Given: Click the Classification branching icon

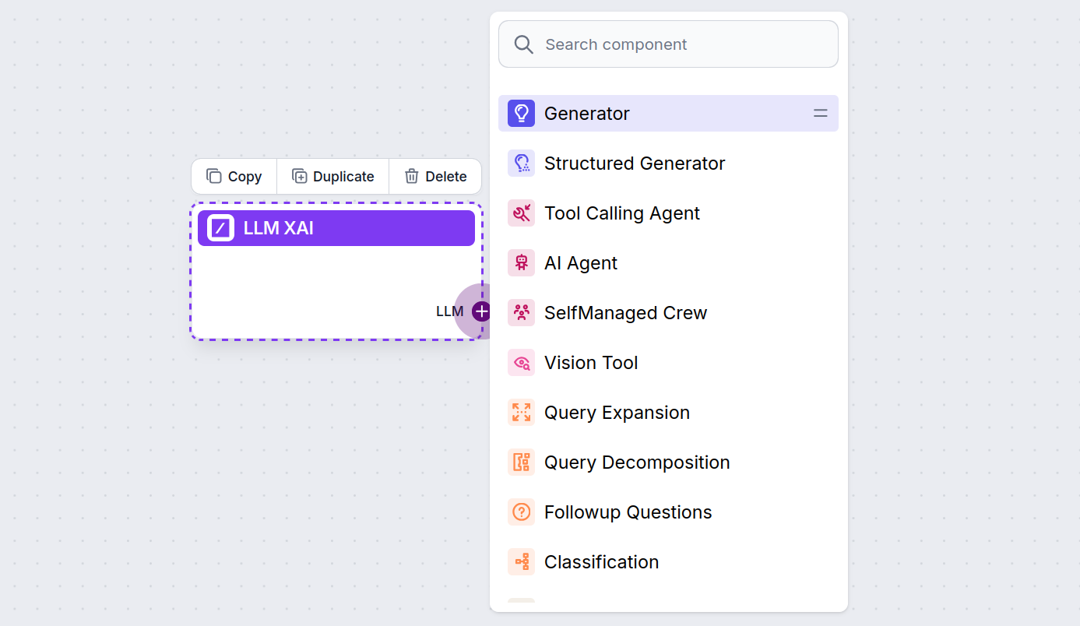Looking at the screenshot, I should [521, 561].
